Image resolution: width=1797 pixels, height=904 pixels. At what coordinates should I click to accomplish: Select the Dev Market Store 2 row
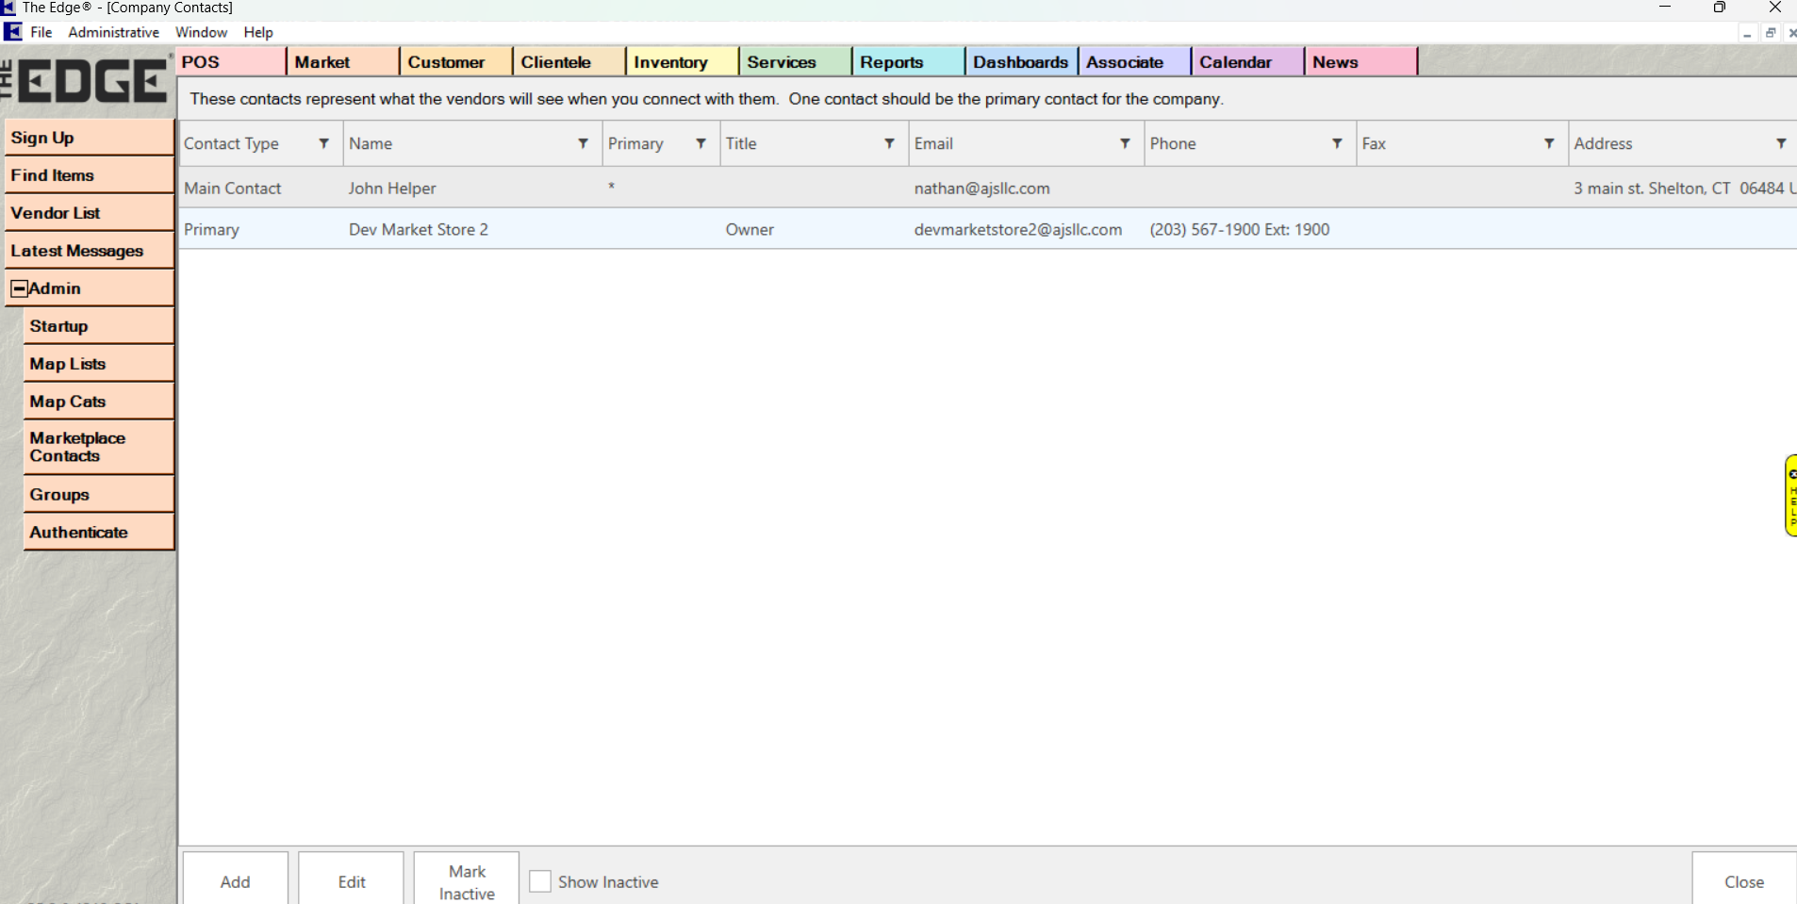click(x=419, y=229)
